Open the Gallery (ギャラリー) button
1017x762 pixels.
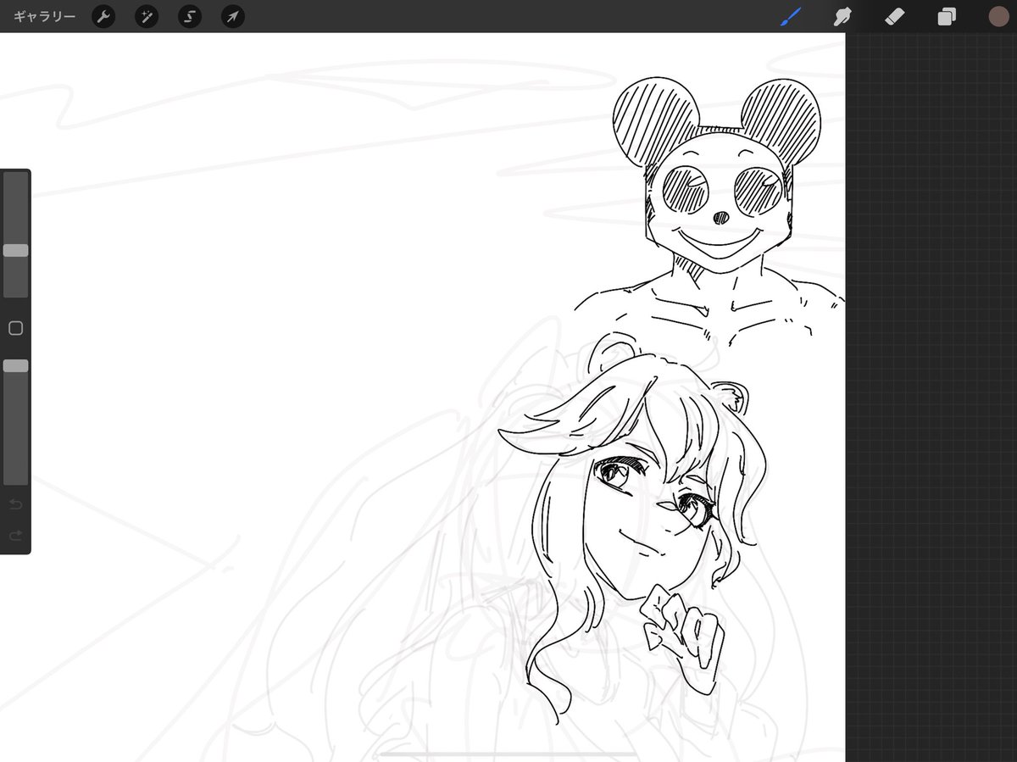44,16
